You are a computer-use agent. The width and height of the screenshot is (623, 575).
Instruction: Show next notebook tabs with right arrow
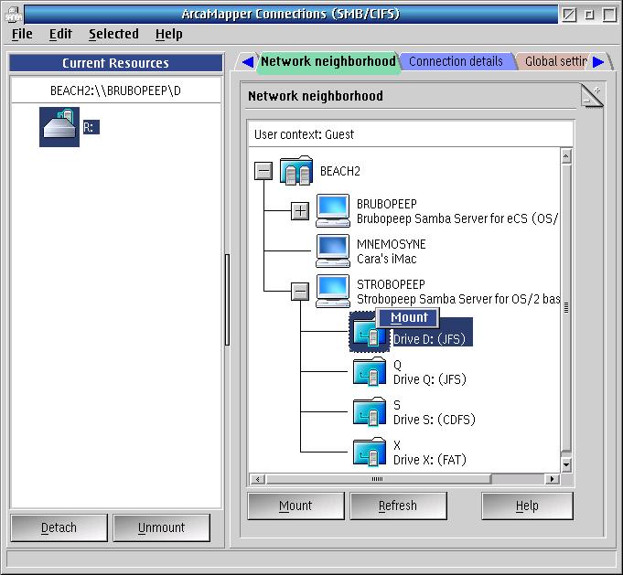pyautogui.click(x=598, y=61)
